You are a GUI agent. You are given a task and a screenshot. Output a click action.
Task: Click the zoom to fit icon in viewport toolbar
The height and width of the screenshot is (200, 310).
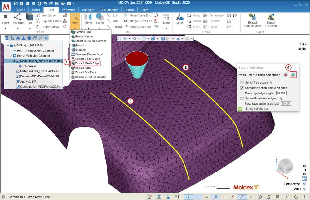coord(119,38)
